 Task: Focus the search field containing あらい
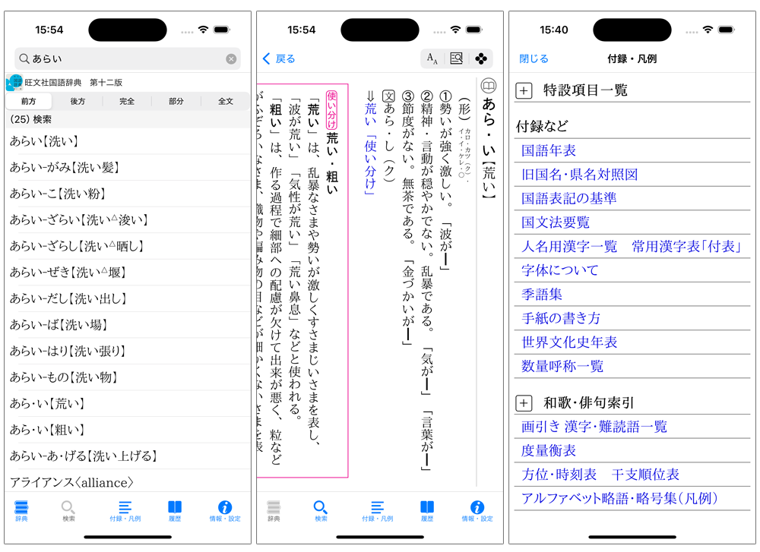(x=125, y=58)
